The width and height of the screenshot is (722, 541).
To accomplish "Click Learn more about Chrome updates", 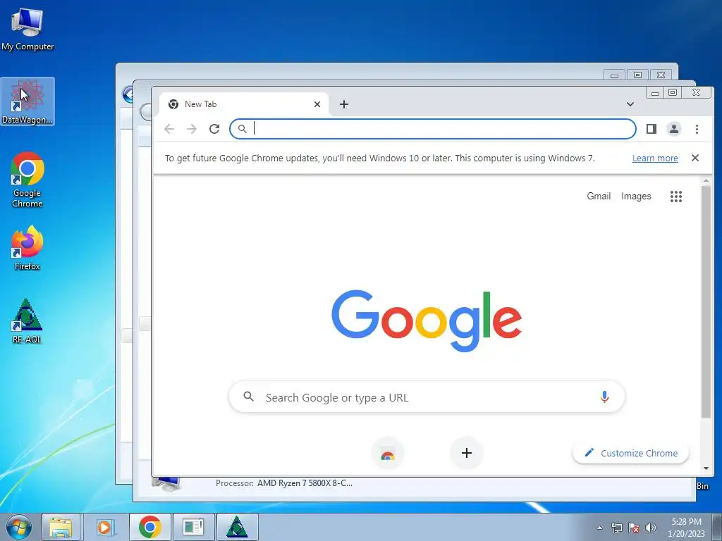I will [x=655, y=158].
